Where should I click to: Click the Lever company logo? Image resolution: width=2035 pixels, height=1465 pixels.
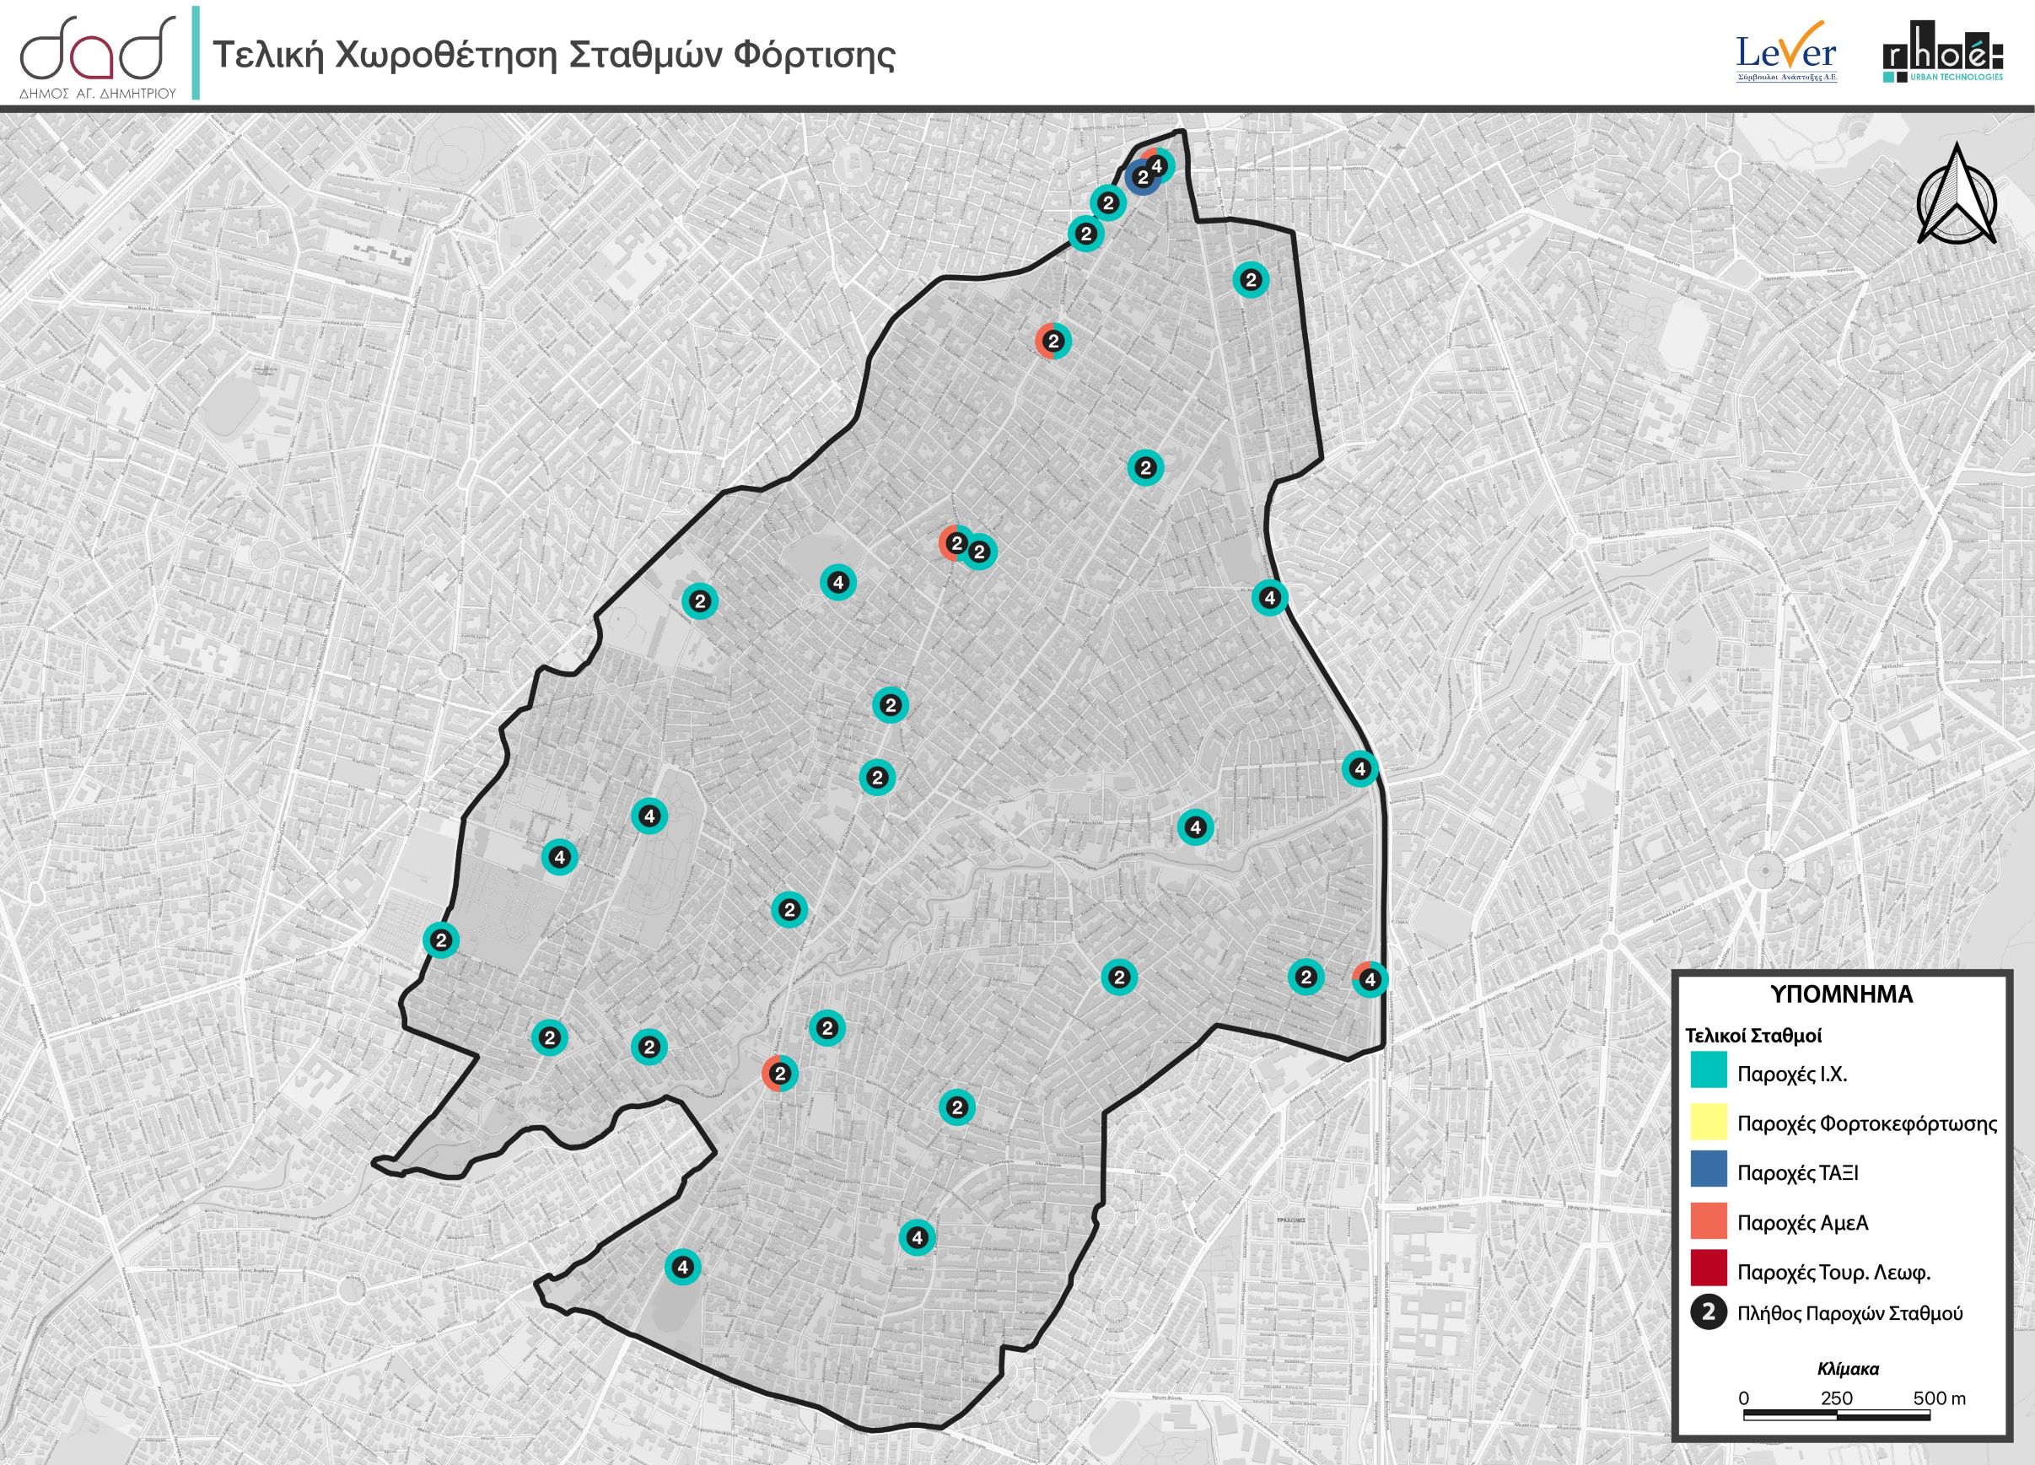coord(1786,53)
